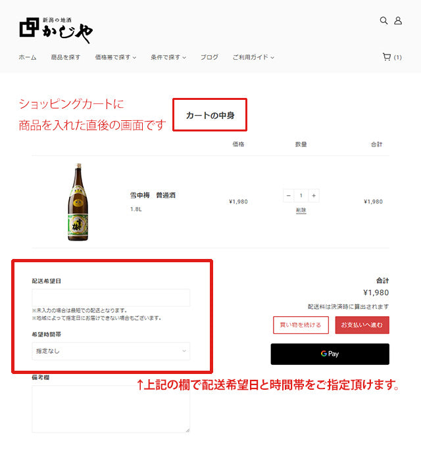The image size is (421, 466).
Task: Click the user account icon
Action: (x=398, y=20)
